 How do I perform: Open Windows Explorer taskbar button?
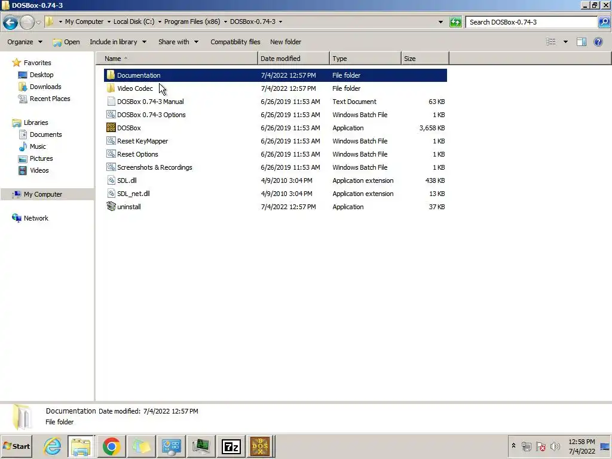click(x=81, y=446)
